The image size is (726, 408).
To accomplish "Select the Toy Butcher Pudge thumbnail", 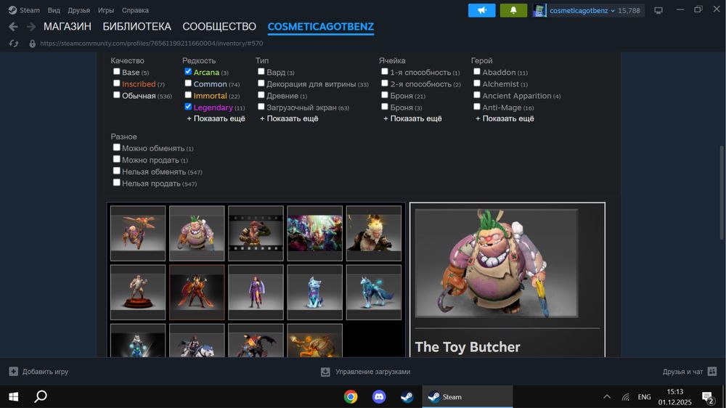I will [197, 234].
